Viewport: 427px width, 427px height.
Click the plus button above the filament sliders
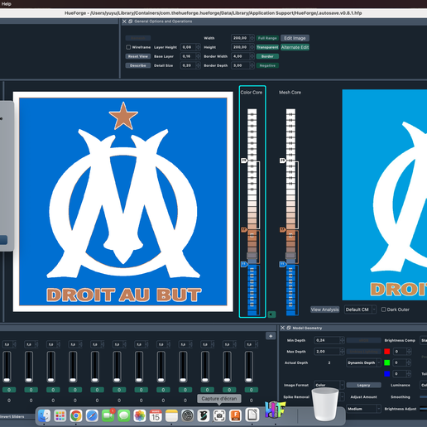pos(271,336)
